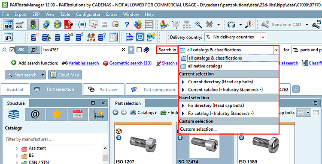Open help via the question mark icon
Viewport: 322px width, 164px height.
click(x=127, y=25)
